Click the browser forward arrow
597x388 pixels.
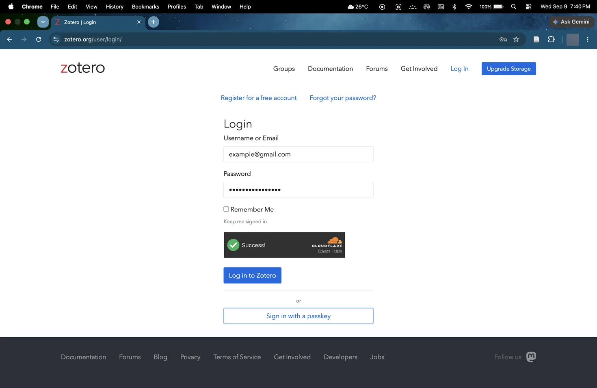pos(24,39)
